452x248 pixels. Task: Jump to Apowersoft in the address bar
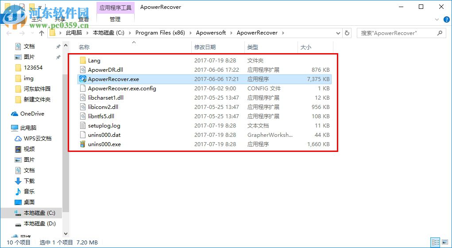point(211,33)
